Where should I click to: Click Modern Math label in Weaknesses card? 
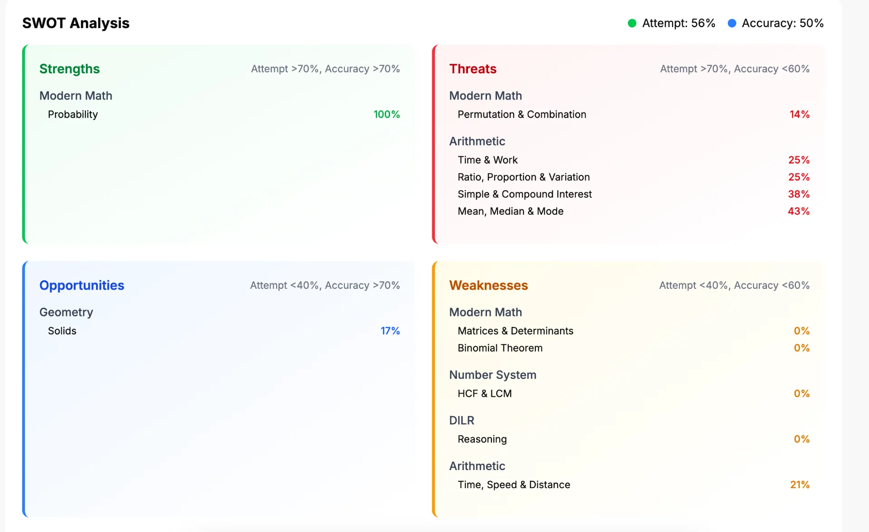click(485, 312)
